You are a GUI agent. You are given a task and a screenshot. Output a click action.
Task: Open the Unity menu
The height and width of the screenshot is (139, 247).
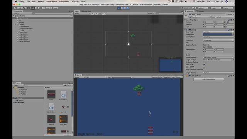coord(22,2)
